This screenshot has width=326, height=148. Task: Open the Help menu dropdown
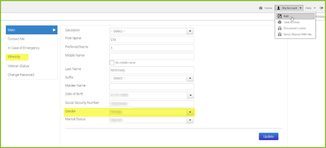pyautogui.click(x=311, y=8)
